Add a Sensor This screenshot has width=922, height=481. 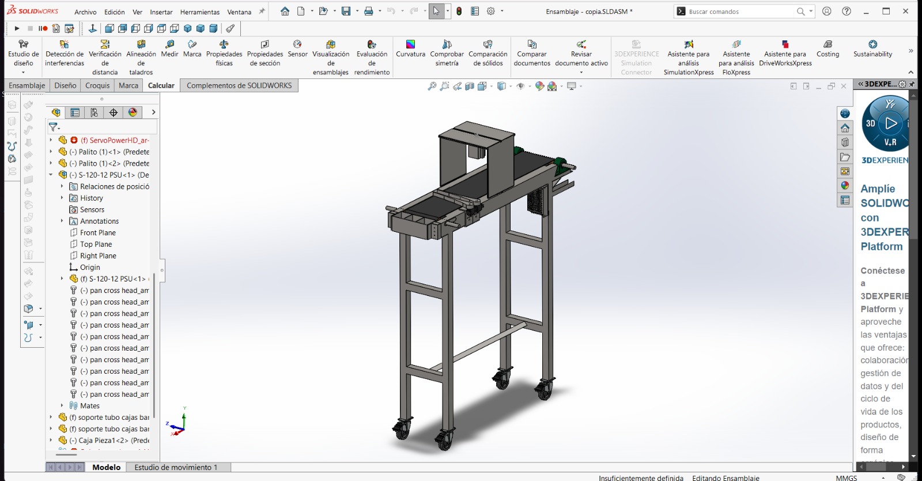(x=297, y=49)
